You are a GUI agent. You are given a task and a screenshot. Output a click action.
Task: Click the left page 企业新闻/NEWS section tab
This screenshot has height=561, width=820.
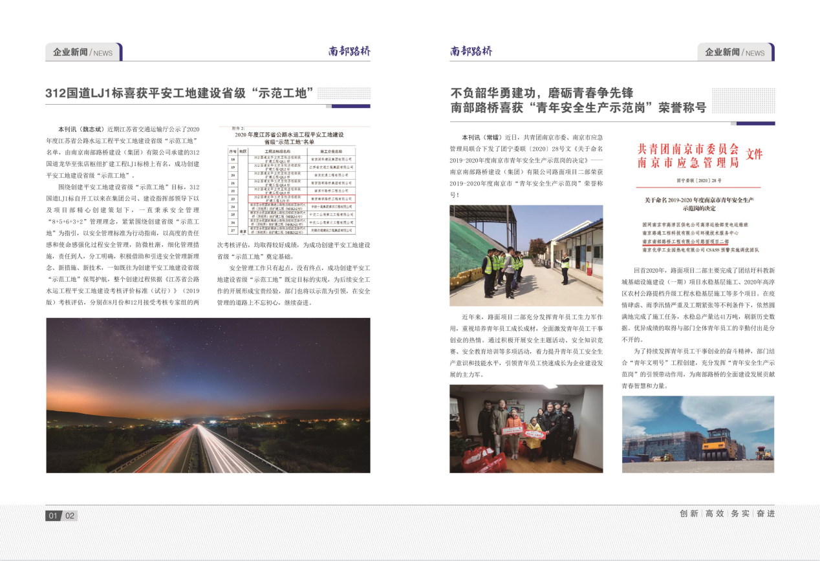pos(83,52)
